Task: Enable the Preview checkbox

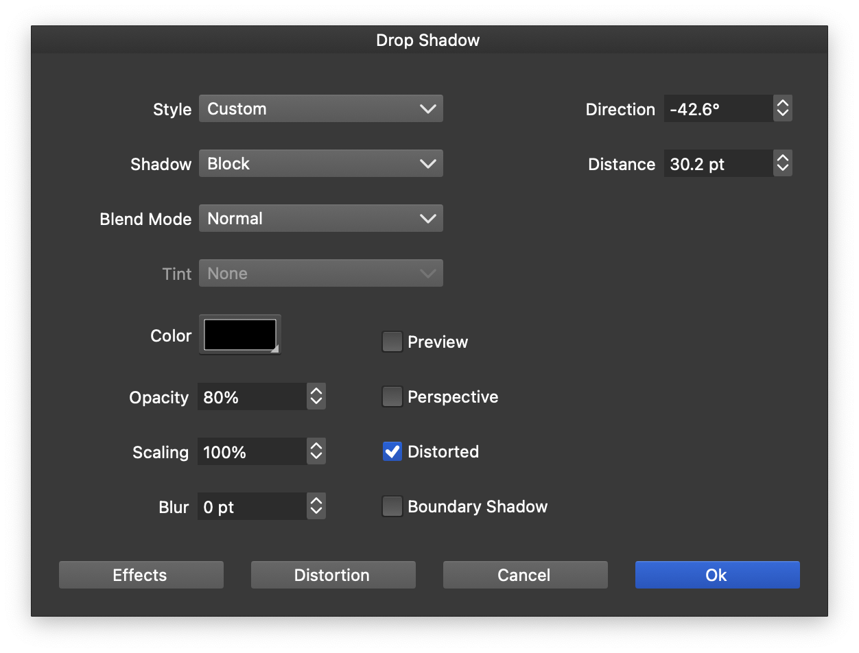Action: [392, 342]
